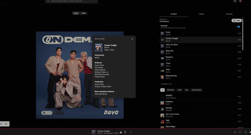Click ABS-CBN Music metadata provider text
251x135 pixels.
101,94
